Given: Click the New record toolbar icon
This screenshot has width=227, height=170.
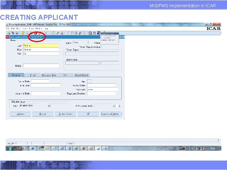Looking at the screenshot, I should pyautogui.click(x=9, y=33).
